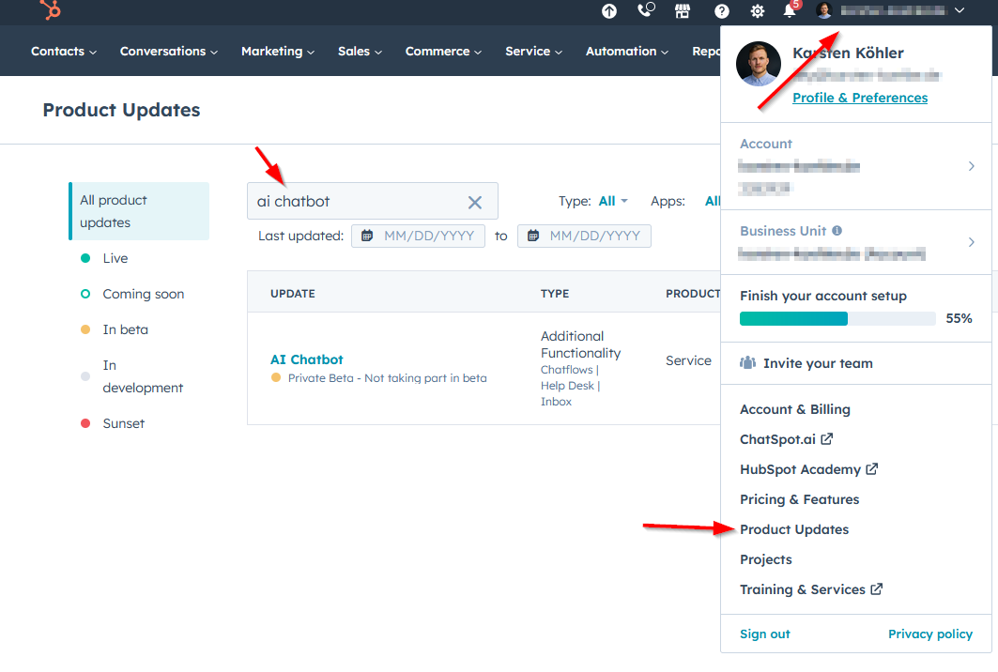
Task: Open the calling icon in top navigation
Action: pos(645,12)
